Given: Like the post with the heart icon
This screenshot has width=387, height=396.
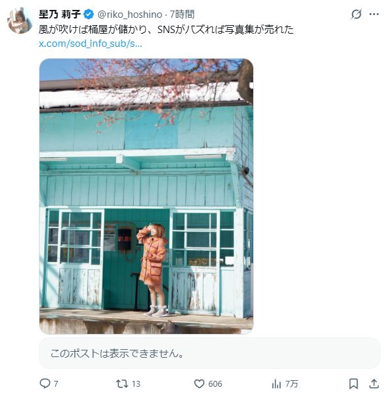Looking at the screenshot, I should click(x=199, y=383).
